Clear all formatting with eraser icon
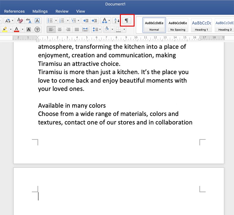This screenshot has height=215, width=234. pos(20,20)
